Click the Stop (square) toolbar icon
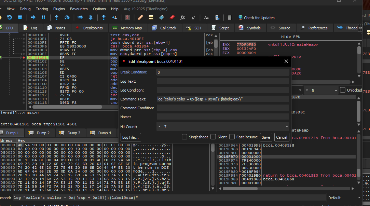Viewport: 370px width, 206px height. tap(20, 17)
